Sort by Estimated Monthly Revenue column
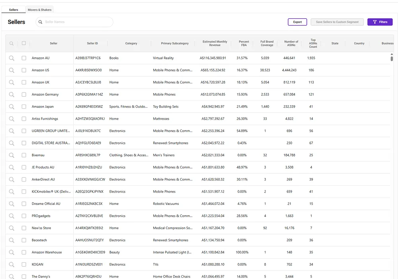Viewport: 398px width, 279px height. pyautogui.click(x=215, y=43)
